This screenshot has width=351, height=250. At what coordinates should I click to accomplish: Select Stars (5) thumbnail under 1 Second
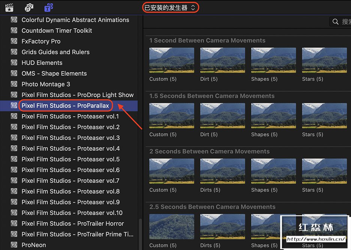point(324,60)
